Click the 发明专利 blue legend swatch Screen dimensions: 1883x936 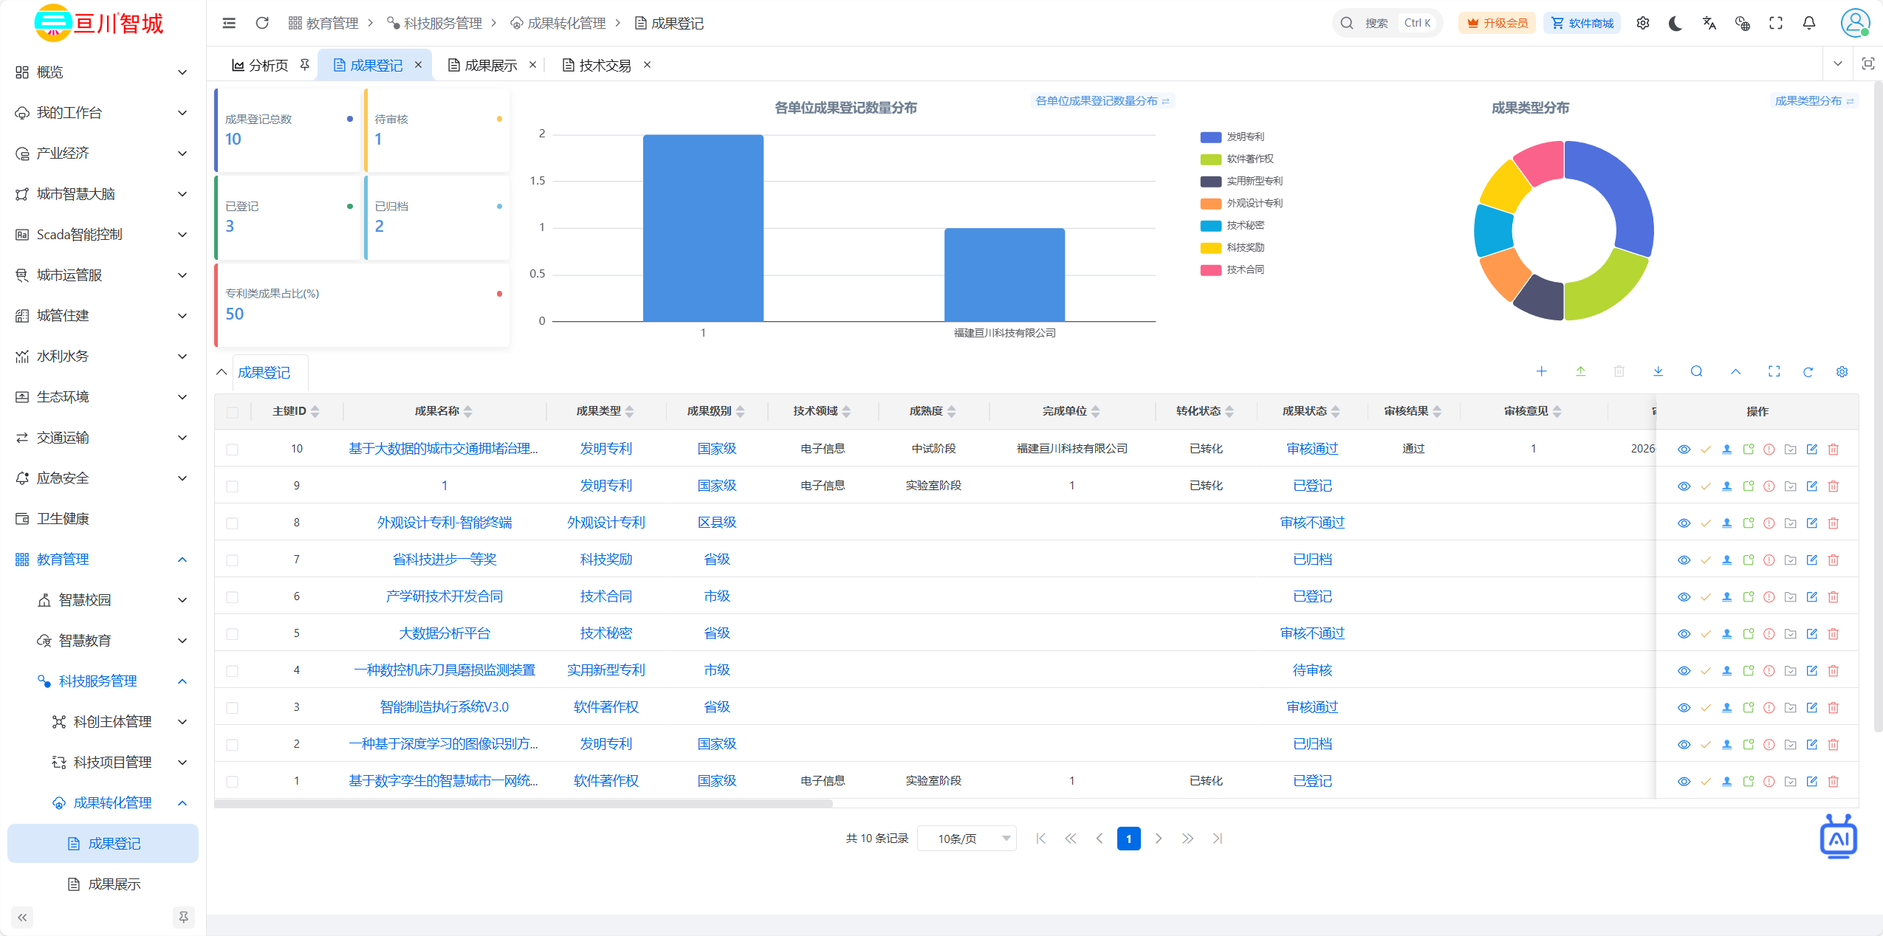click(x=1210, y=137)
